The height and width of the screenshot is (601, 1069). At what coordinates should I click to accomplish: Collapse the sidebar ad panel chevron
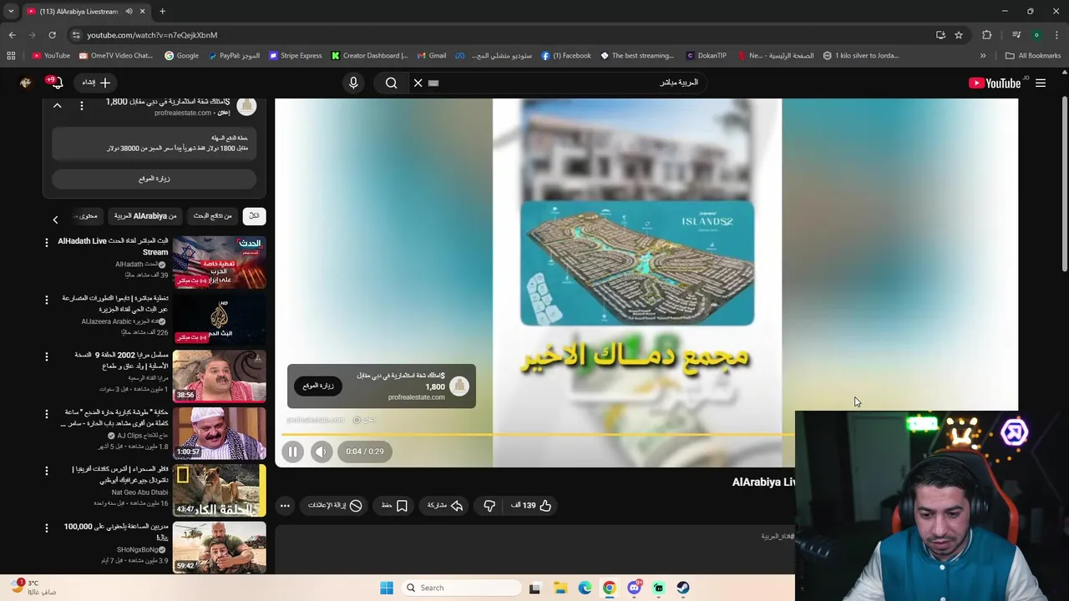click(57, 106)
